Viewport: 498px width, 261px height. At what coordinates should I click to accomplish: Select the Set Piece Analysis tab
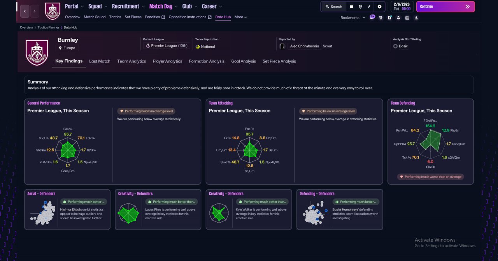coord(279,61)
